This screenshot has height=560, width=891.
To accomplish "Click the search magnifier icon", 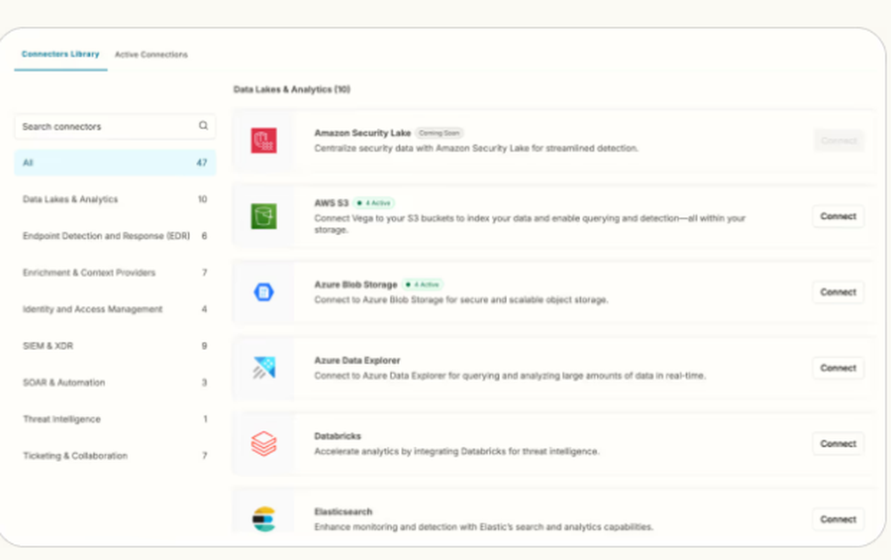I will [x=203, y=126].
